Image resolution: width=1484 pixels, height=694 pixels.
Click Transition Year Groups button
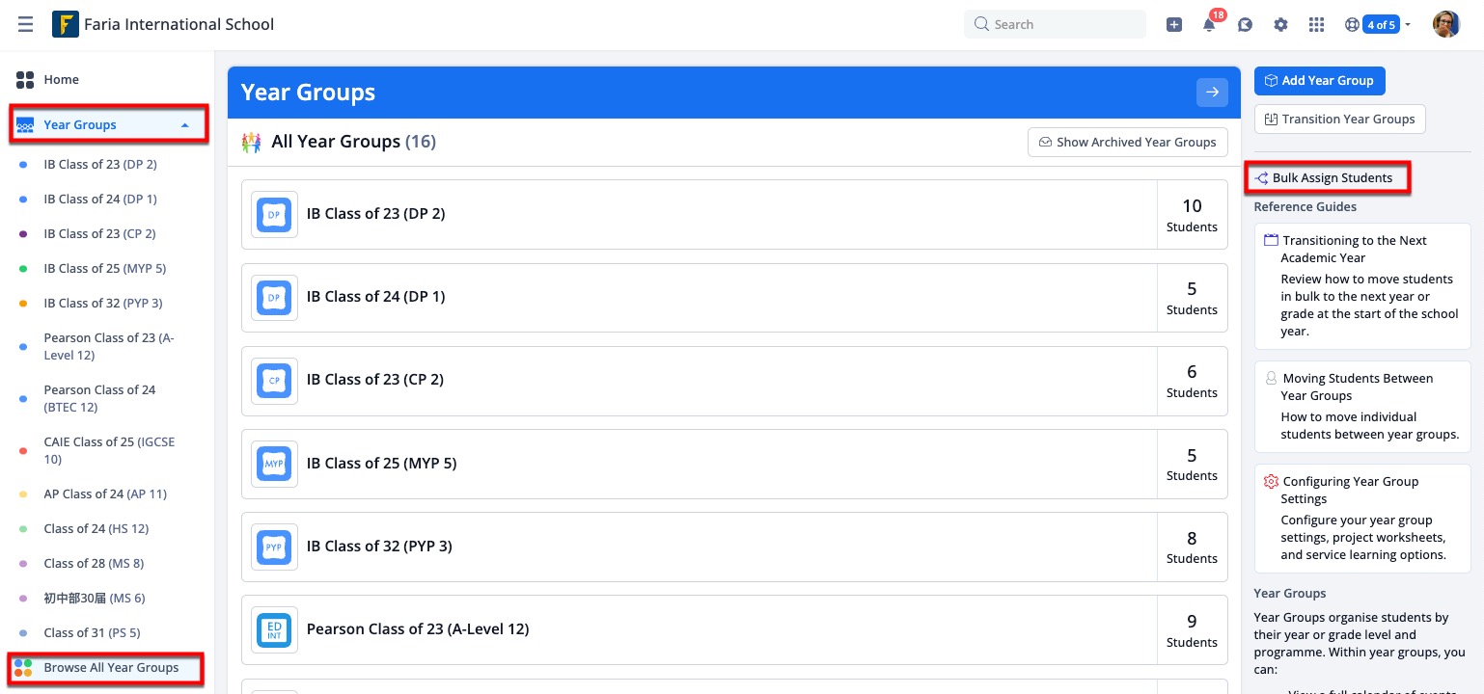(x=1339, y=120)
